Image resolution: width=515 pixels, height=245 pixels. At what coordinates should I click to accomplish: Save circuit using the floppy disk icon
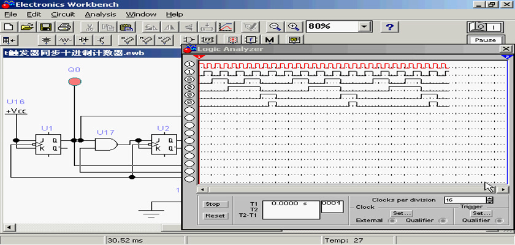tap(46, 27)
